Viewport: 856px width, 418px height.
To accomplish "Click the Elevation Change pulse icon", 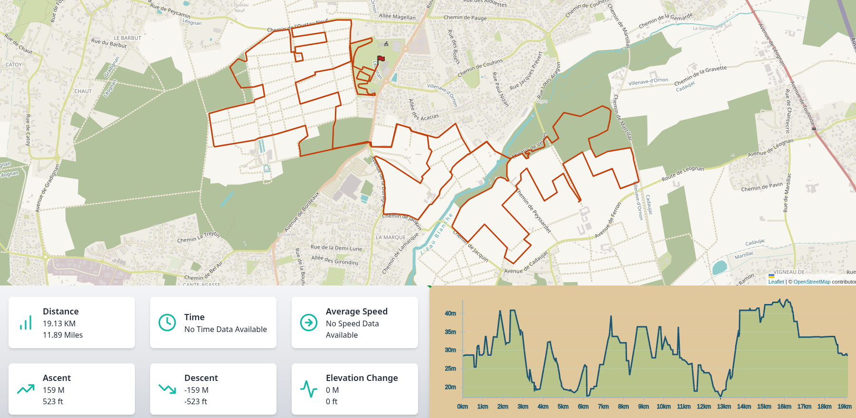I will tap(309, 389).
